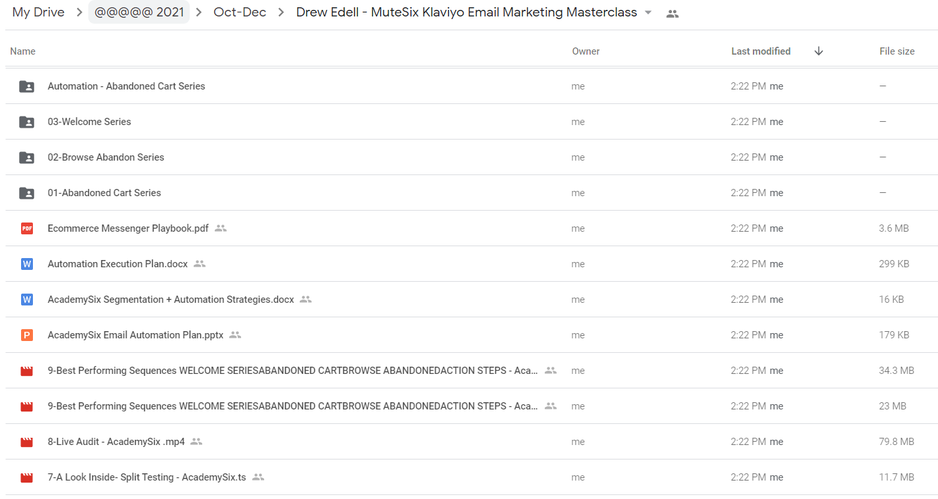Click the video icon for 7-A Look Inside Split Testing

(x=26, y=477)
